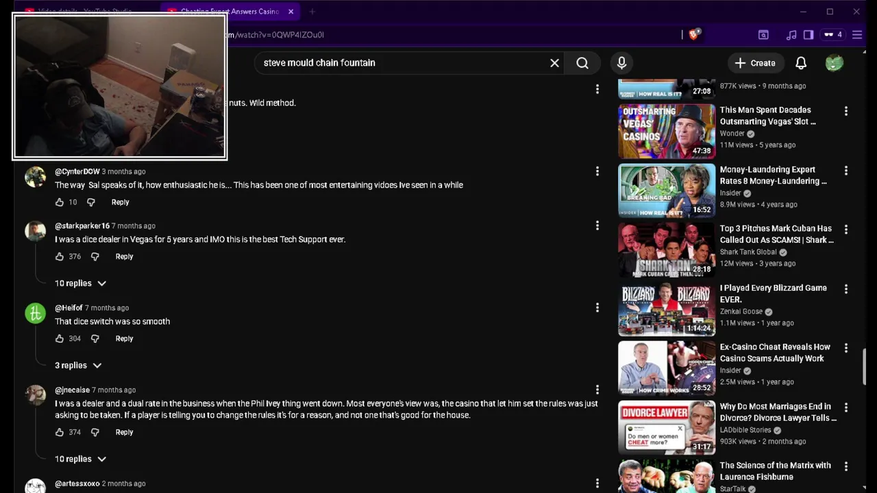Open the media playlist music icon
The width and height of the screenshot is (877, 493).
[x=791, y=35]
